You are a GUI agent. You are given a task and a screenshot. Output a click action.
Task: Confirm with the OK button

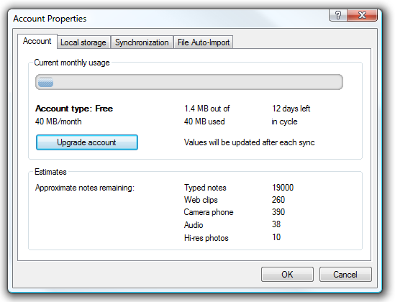pyautogui.click(x=287, y=275)
